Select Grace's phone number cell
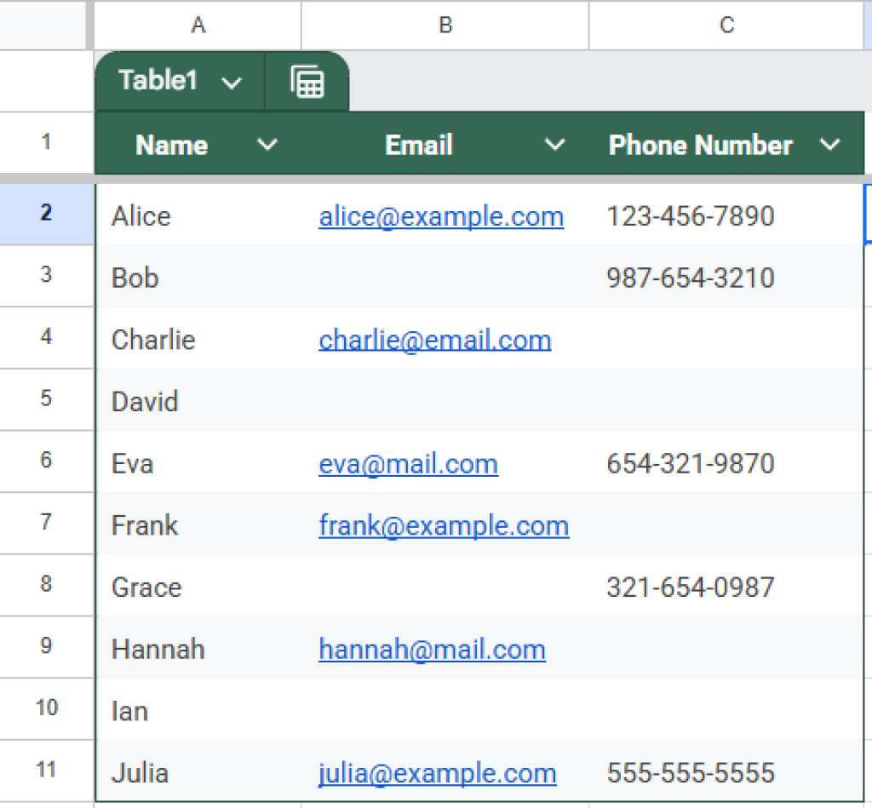872x808 pixels. [726, 587]
